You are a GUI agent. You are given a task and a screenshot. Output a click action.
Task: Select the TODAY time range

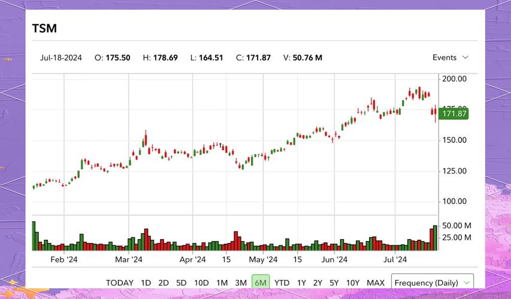point(120,283)
